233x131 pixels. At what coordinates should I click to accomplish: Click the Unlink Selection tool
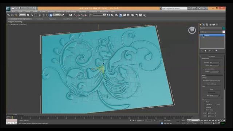(12, 15)
